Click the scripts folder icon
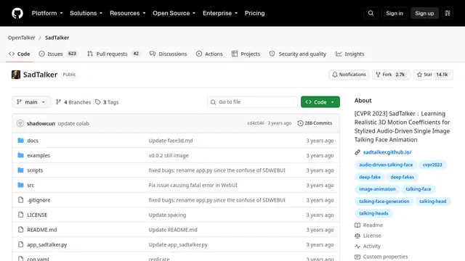Viewport: 465px width, 261px height. (x=20, y=170)
